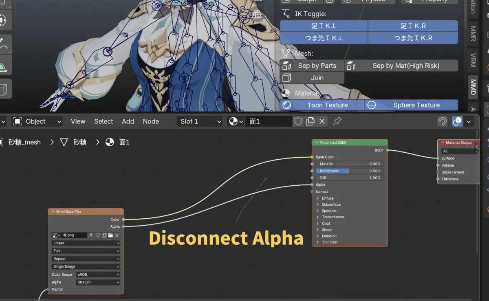Open image browse dropdown in Mmd Base Tex
The width and height of the screenshot is (489, 301).
pos(56,235)
